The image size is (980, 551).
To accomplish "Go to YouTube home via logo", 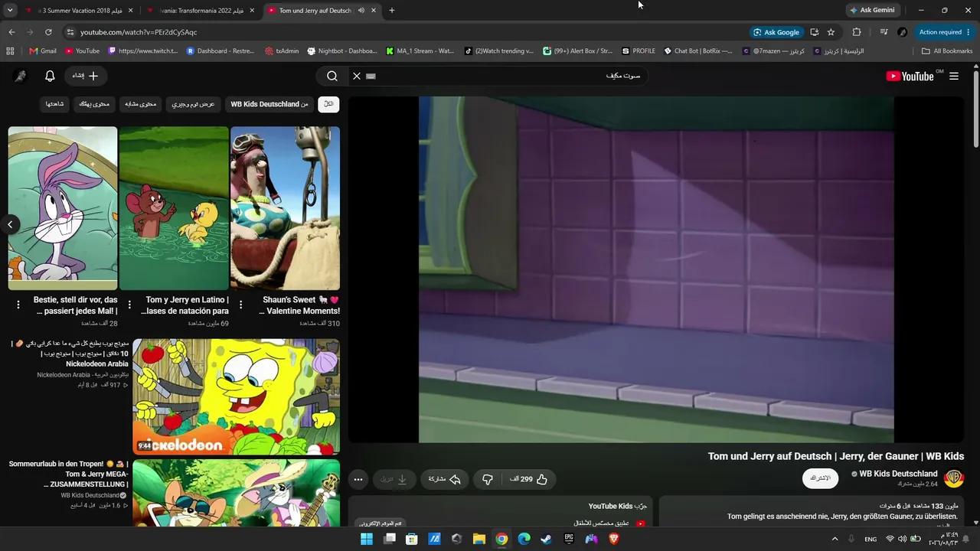I will [x=910, y=76].
